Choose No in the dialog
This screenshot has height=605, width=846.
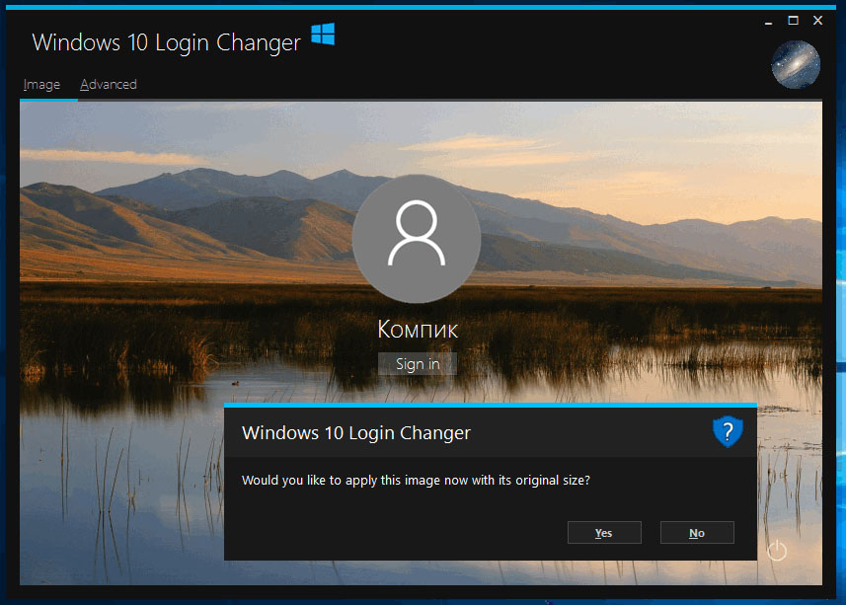pyautogui.click(x=697, y=533)
